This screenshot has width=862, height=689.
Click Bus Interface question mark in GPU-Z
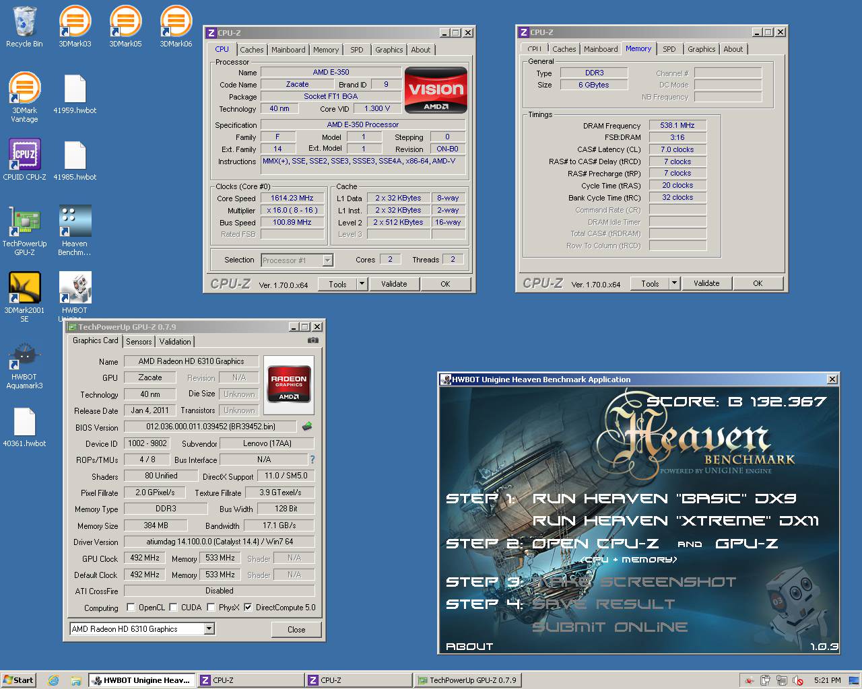(x=312, y=460)
